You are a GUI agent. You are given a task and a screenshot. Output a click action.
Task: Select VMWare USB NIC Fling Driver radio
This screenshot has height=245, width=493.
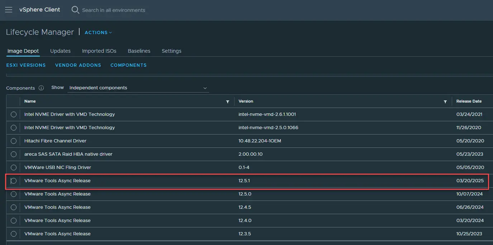14,168
